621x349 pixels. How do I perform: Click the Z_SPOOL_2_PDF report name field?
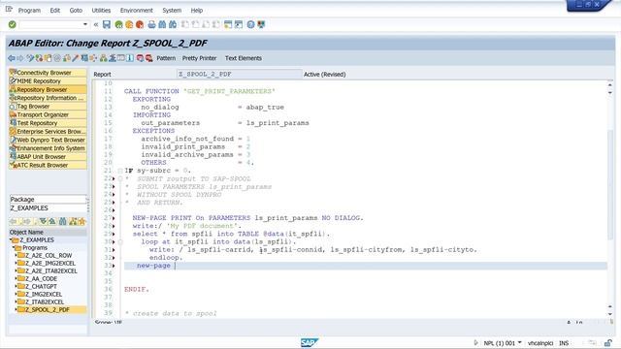coord(239,74)
